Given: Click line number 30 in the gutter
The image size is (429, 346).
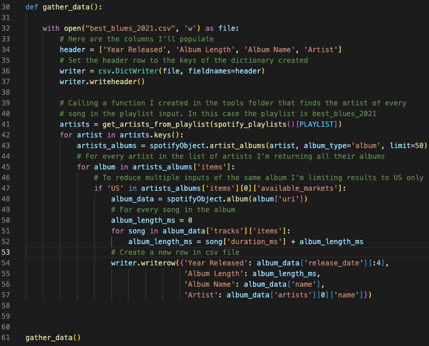Looking at the screenshot, I should [6, 7].
